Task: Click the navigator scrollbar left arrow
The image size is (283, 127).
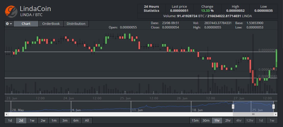Action: (6, 114)
